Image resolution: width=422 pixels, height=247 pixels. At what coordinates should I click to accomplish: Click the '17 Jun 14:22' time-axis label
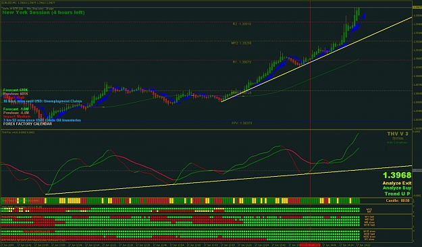pos(364,245)
